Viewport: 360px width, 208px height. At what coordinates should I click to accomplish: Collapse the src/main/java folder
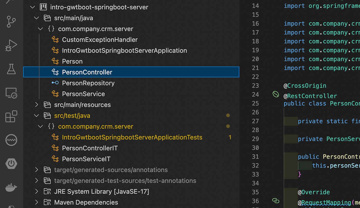pos(37,18)
